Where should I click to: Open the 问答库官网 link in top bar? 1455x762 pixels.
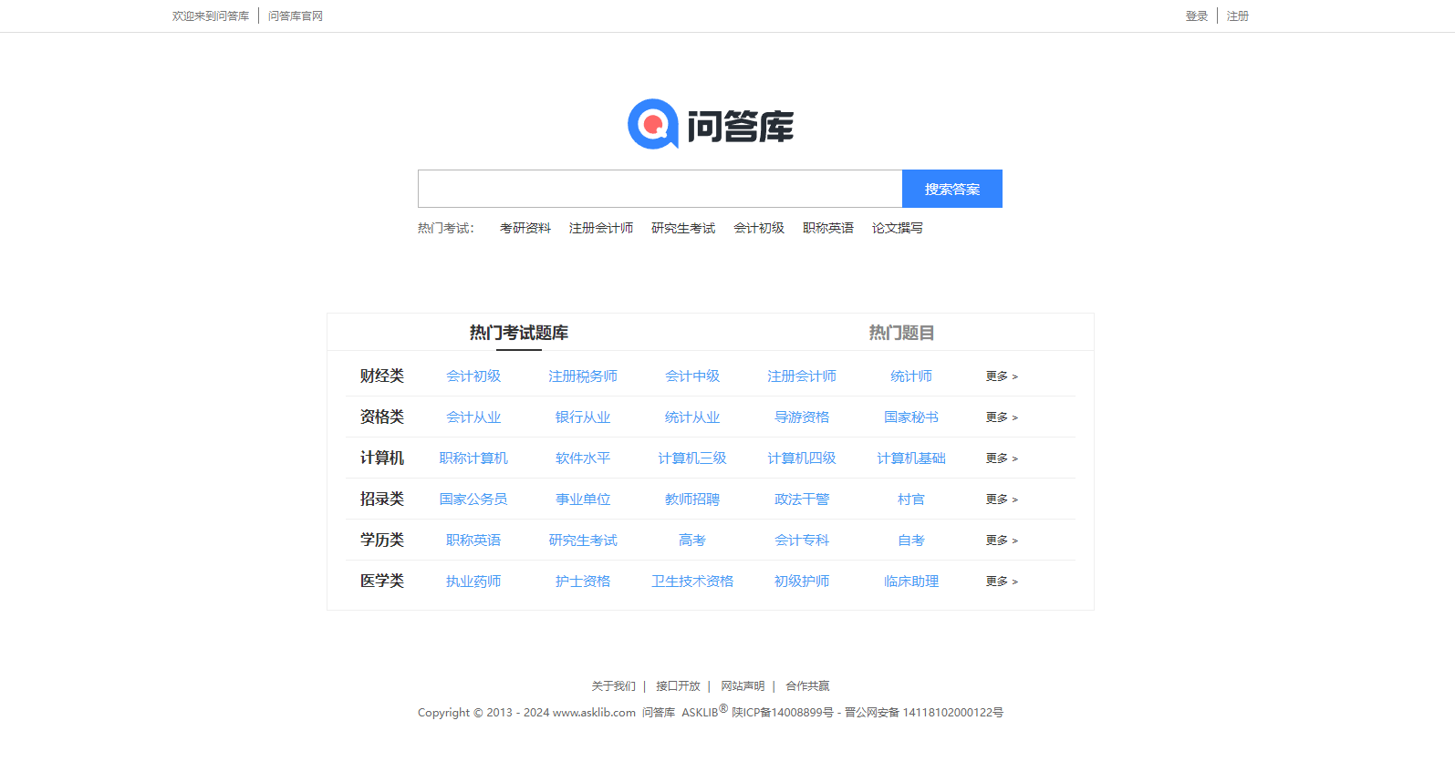pos(296,16)
